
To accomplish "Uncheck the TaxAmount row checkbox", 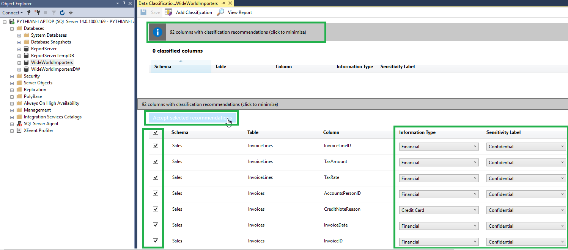I will pyautogui.click(x=155, y=161).
